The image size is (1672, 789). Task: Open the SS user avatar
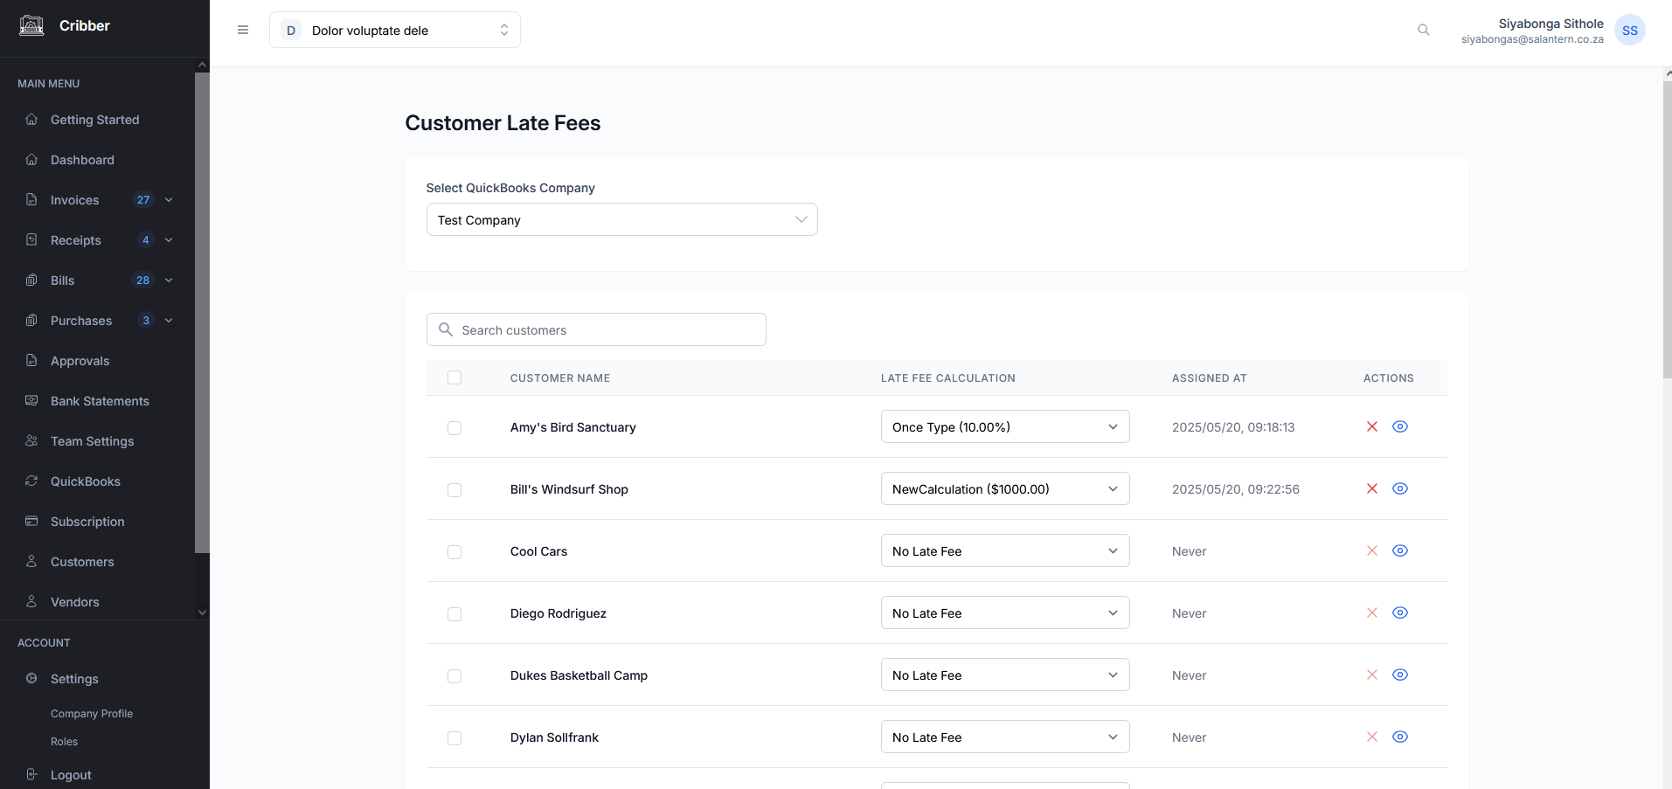click(x=1630, y=30)
